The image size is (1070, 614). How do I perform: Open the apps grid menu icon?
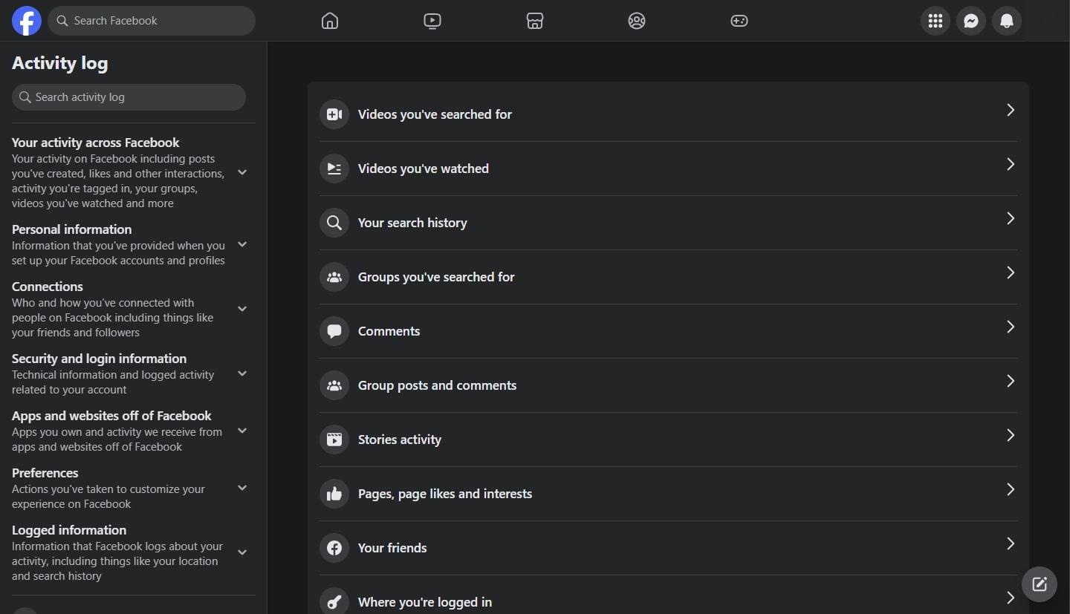(936, 21)
